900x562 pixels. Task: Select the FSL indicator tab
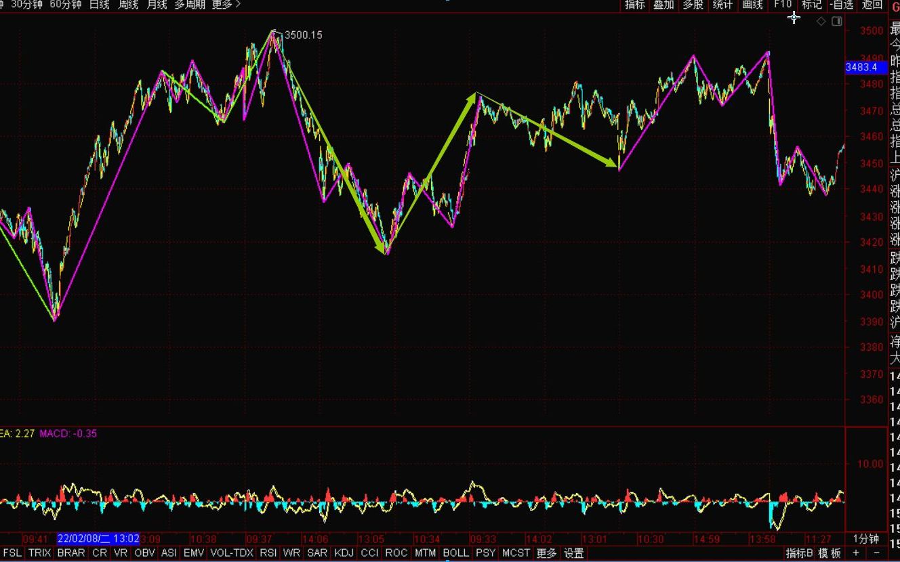click(12, 553)
